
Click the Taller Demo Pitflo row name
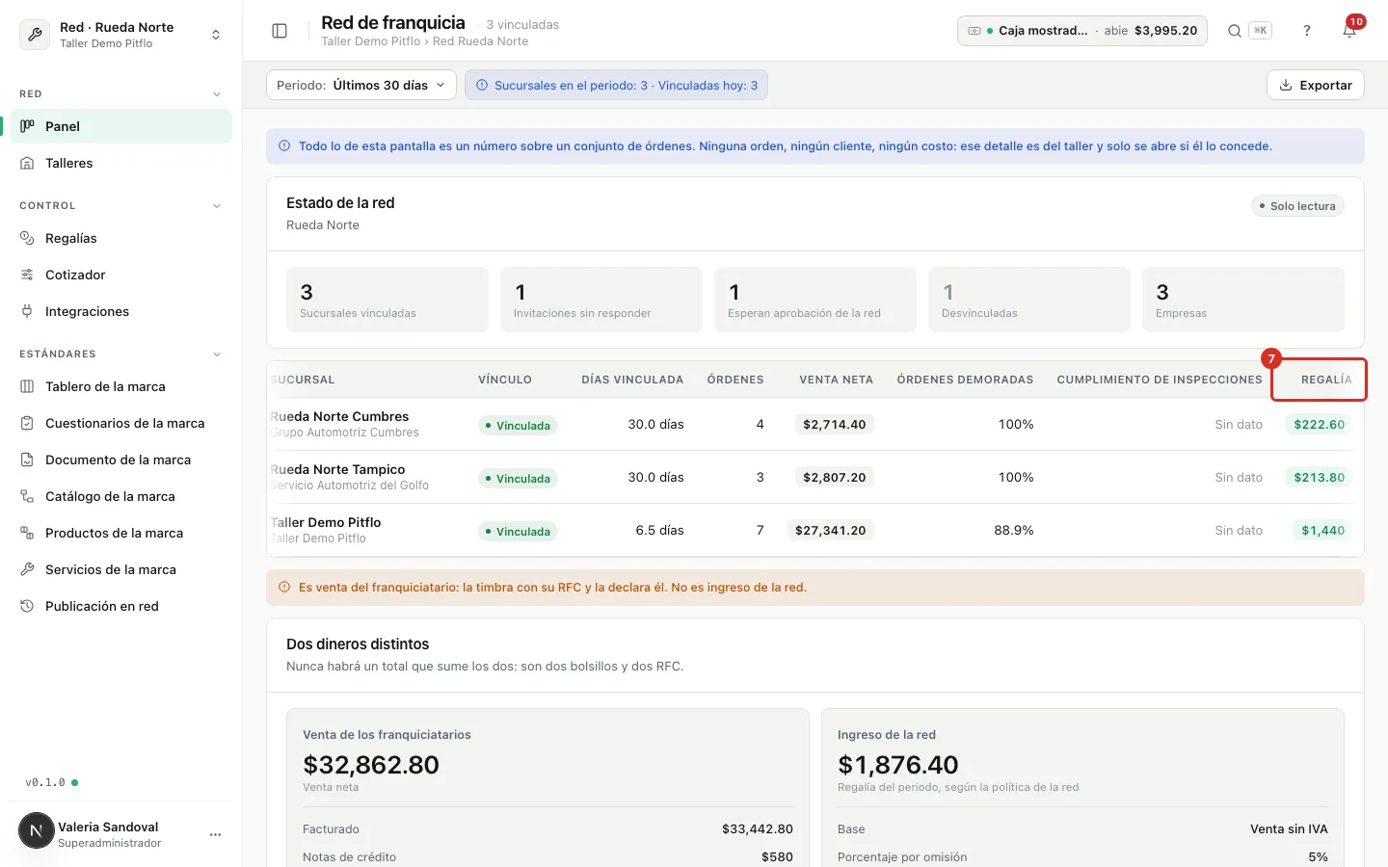tap(326, 522)
